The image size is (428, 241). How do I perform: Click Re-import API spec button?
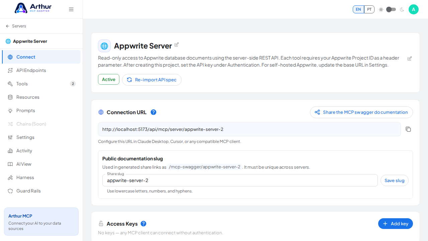tap(152, 80)
